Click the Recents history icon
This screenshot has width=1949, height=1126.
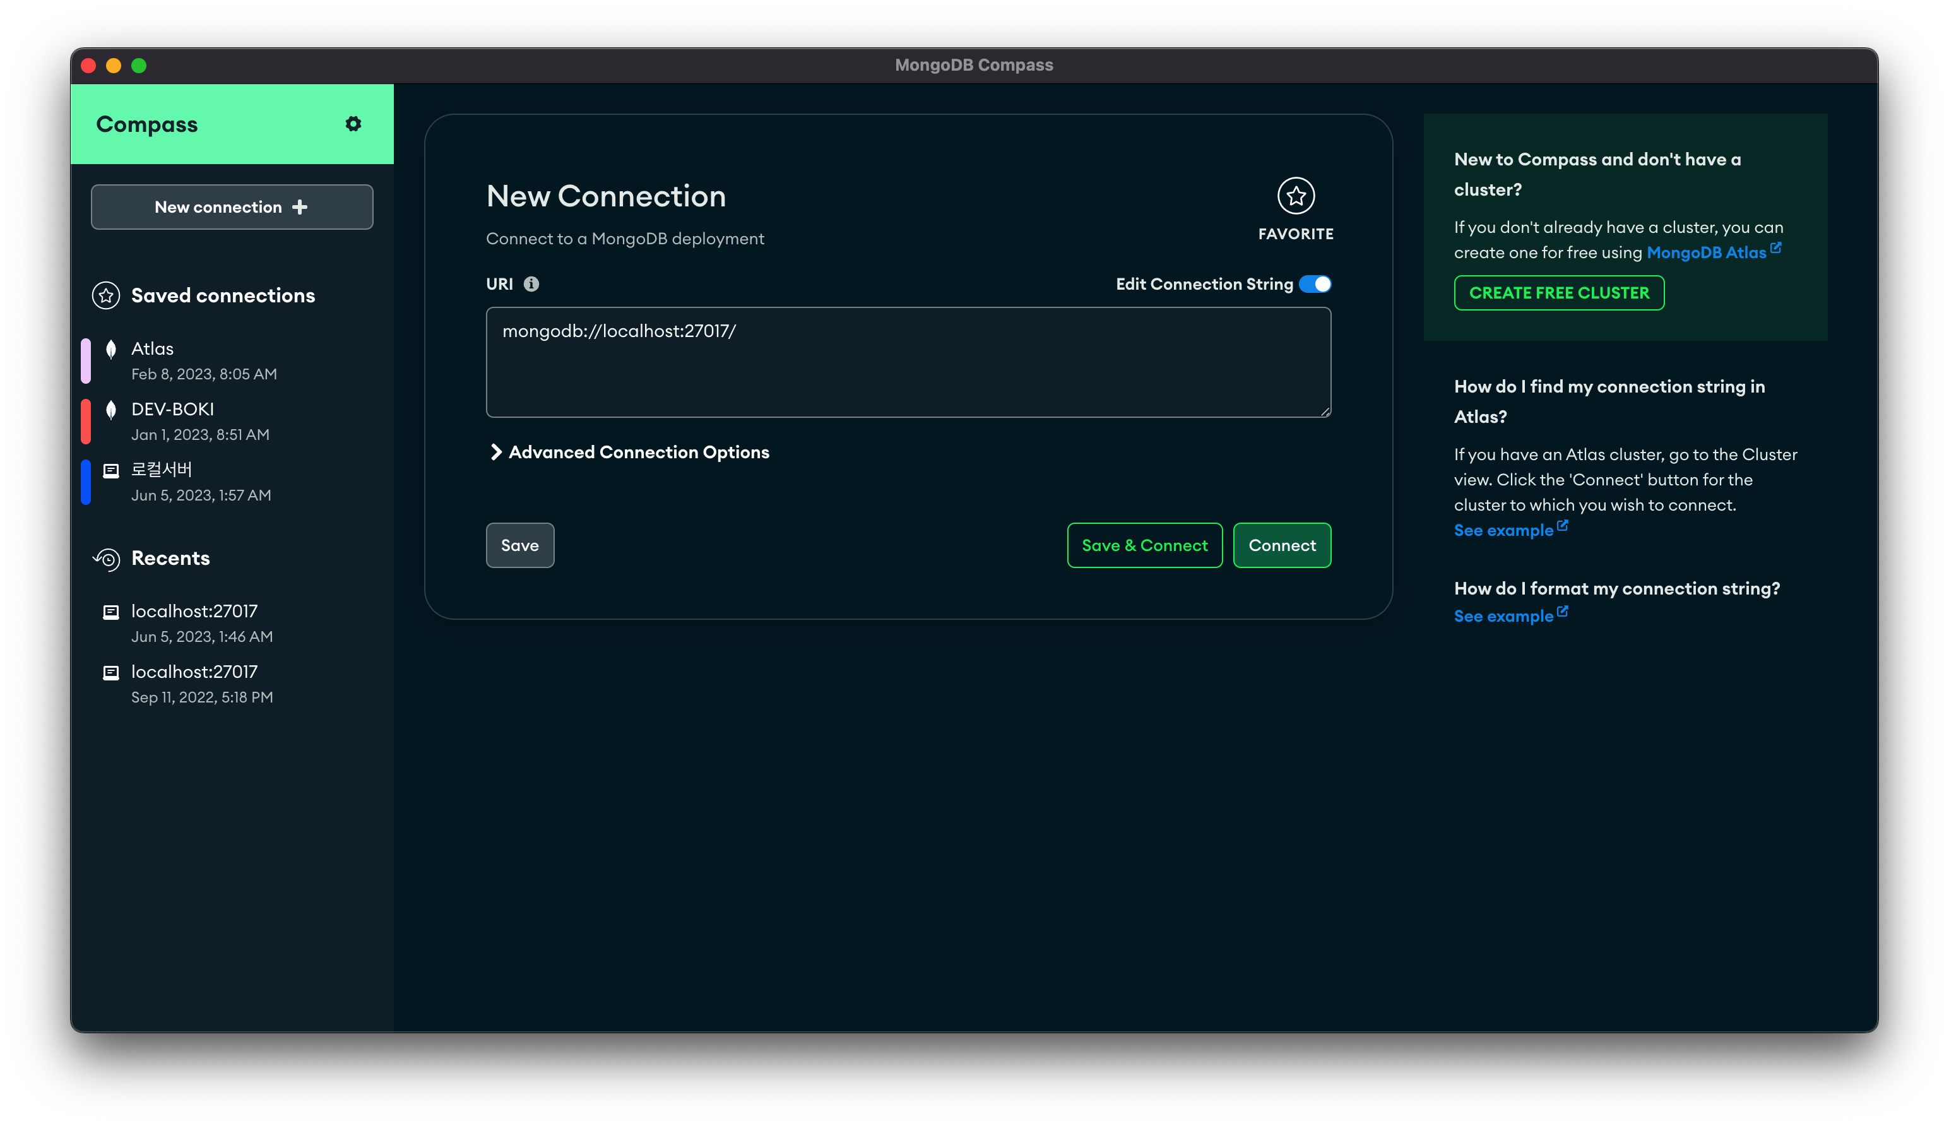pyautogui.click(x=107, y=559)
